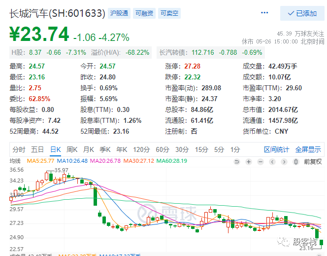This screenshot has width=327, height=256.
Task: Pan chart right with right-arrow icon
Action: [x=284, y=162]
